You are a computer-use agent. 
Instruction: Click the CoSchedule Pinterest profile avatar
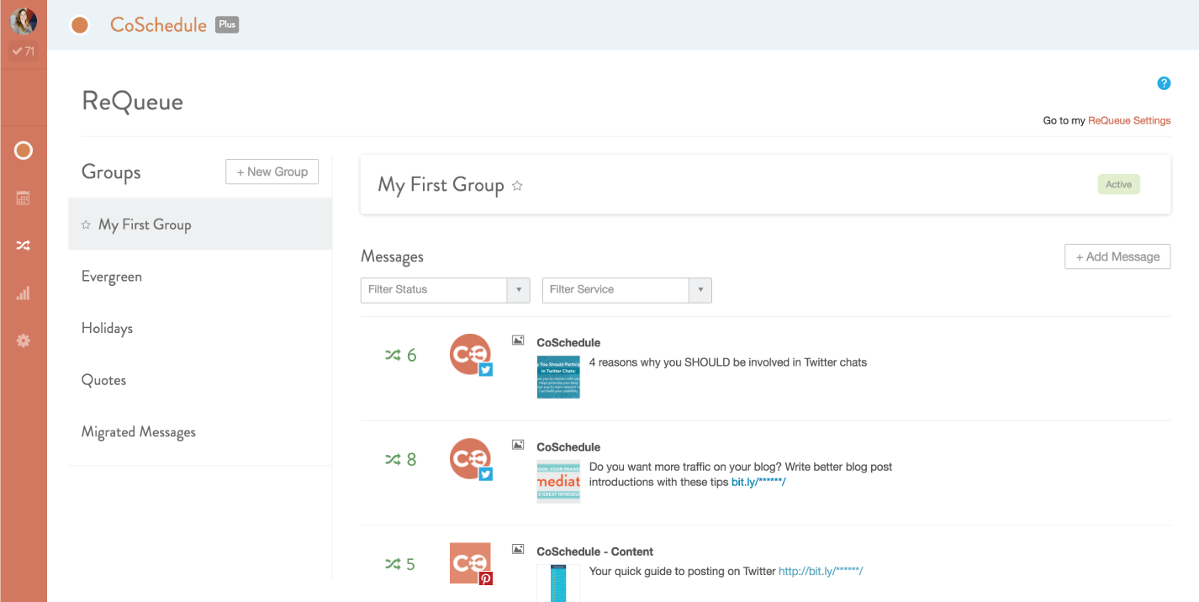click(x=470, y=563)
